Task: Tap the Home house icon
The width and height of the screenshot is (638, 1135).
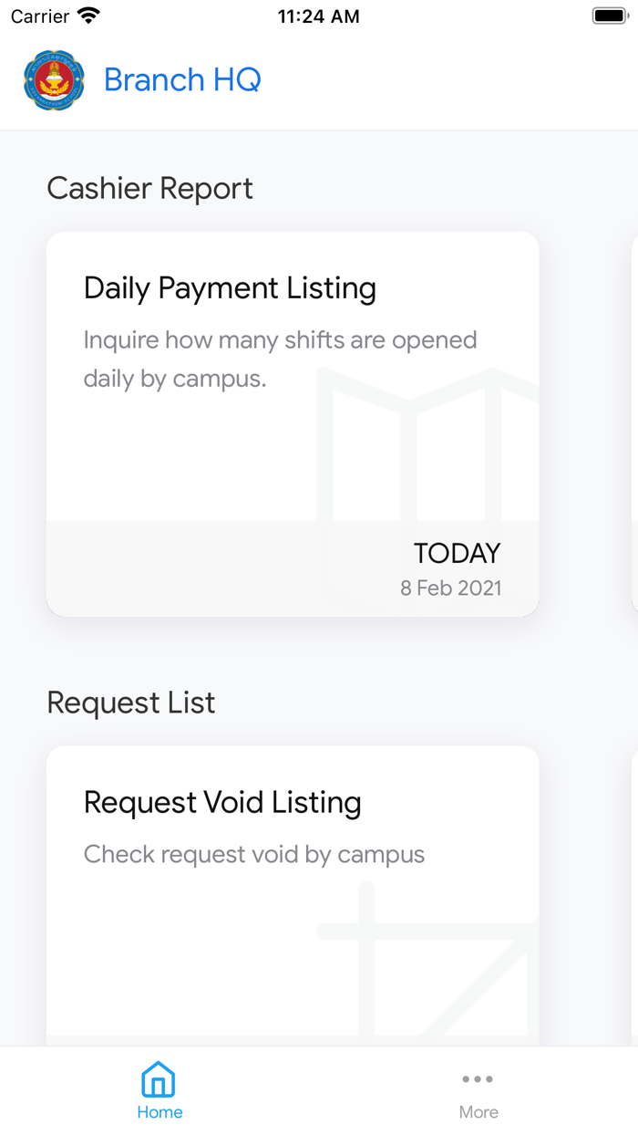Action: tap(159, 1080)
